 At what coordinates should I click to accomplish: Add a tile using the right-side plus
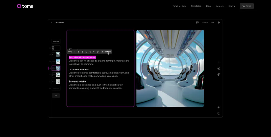point(219,62)
